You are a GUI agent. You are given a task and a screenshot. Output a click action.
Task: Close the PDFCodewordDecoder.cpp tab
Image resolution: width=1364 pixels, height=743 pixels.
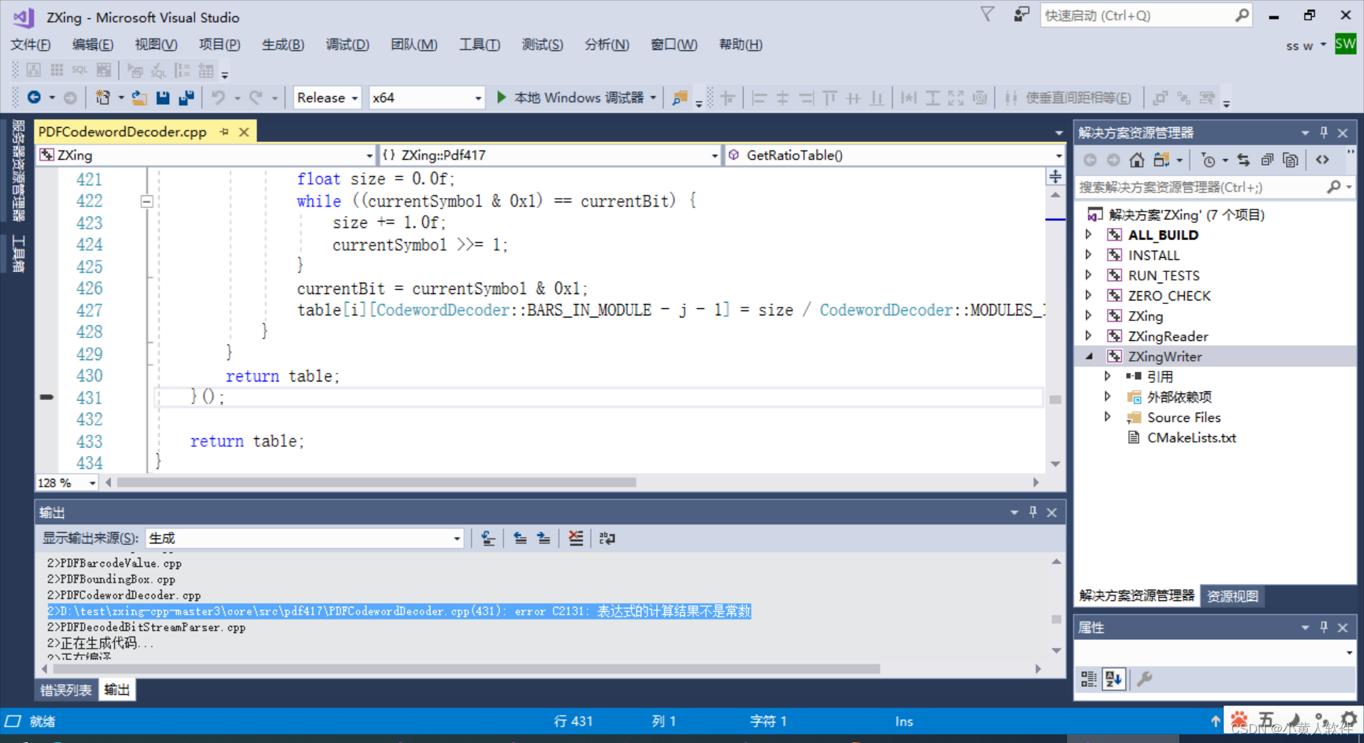(244, 132)
